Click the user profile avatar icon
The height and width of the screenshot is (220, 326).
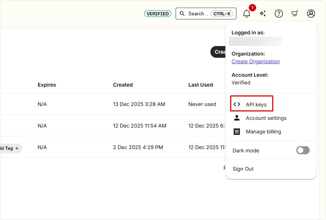pos(311,14)
